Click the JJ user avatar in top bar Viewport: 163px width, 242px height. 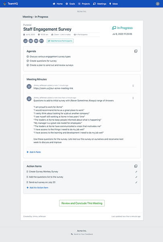(157, 4)
